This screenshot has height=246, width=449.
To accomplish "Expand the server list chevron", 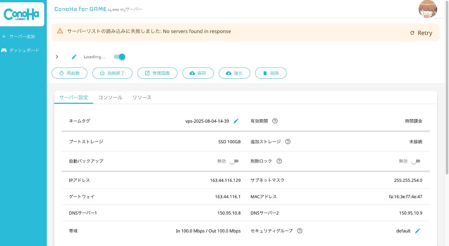I will [57, 57].
